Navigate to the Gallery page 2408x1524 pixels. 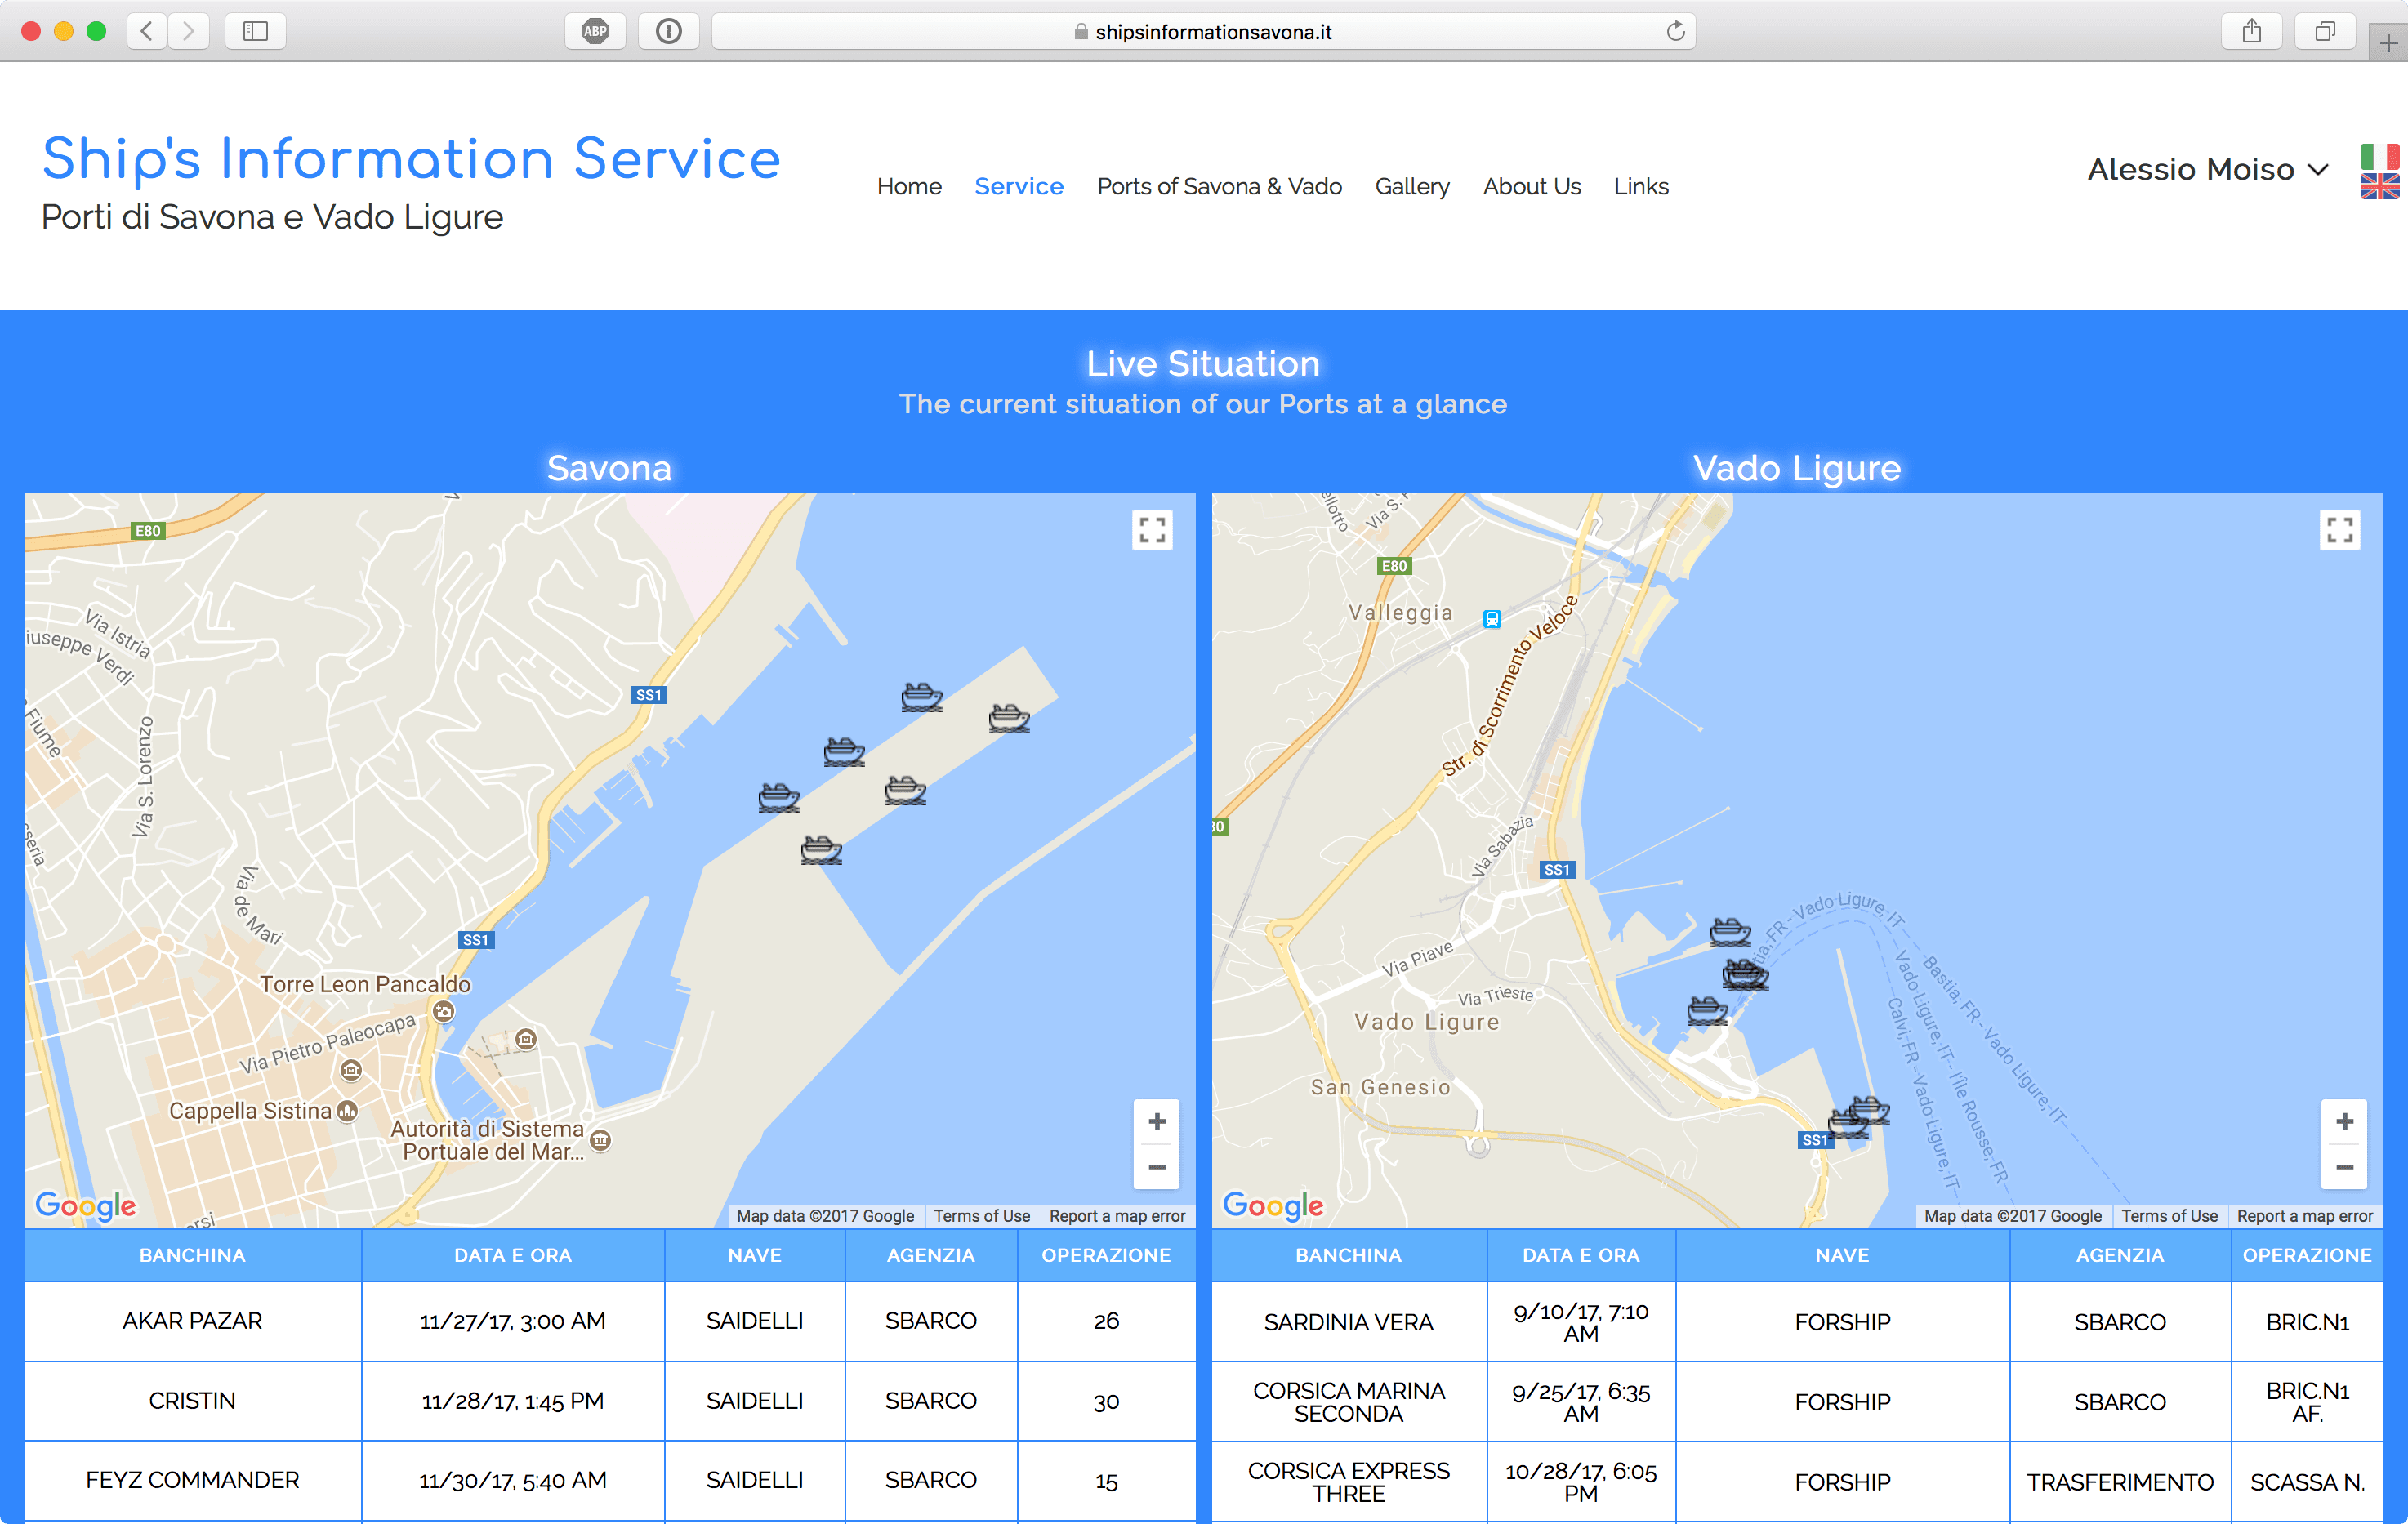(x=1412, y=186)
